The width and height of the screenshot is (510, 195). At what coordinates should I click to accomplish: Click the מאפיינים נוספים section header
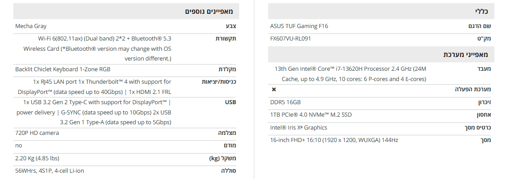tap(209, 11)
